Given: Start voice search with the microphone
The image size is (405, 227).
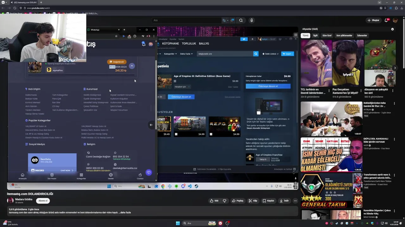Looking at the screenshot, I should (252, 20).
